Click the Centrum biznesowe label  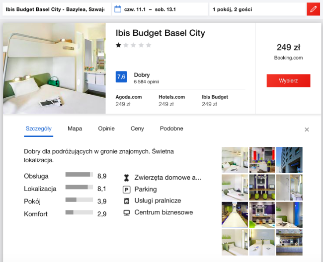pyautogui.click(x=164, y=212)
